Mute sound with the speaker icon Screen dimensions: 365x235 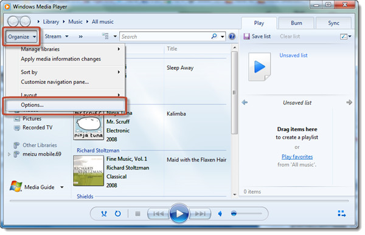pyautogui.click(x=220, y=213)
